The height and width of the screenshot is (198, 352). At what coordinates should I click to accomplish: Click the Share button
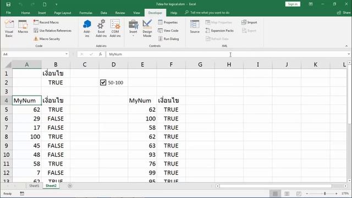tap(344, 13)
